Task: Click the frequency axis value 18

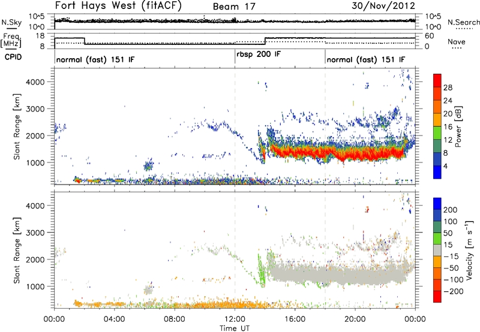Action: (40, 36)
